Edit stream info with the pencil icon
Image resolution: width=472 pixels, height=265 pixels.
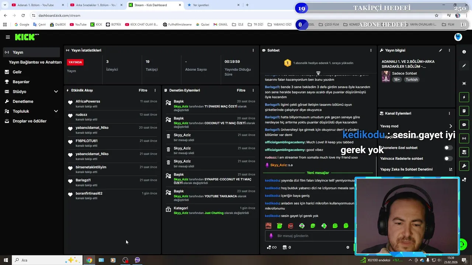440,50
